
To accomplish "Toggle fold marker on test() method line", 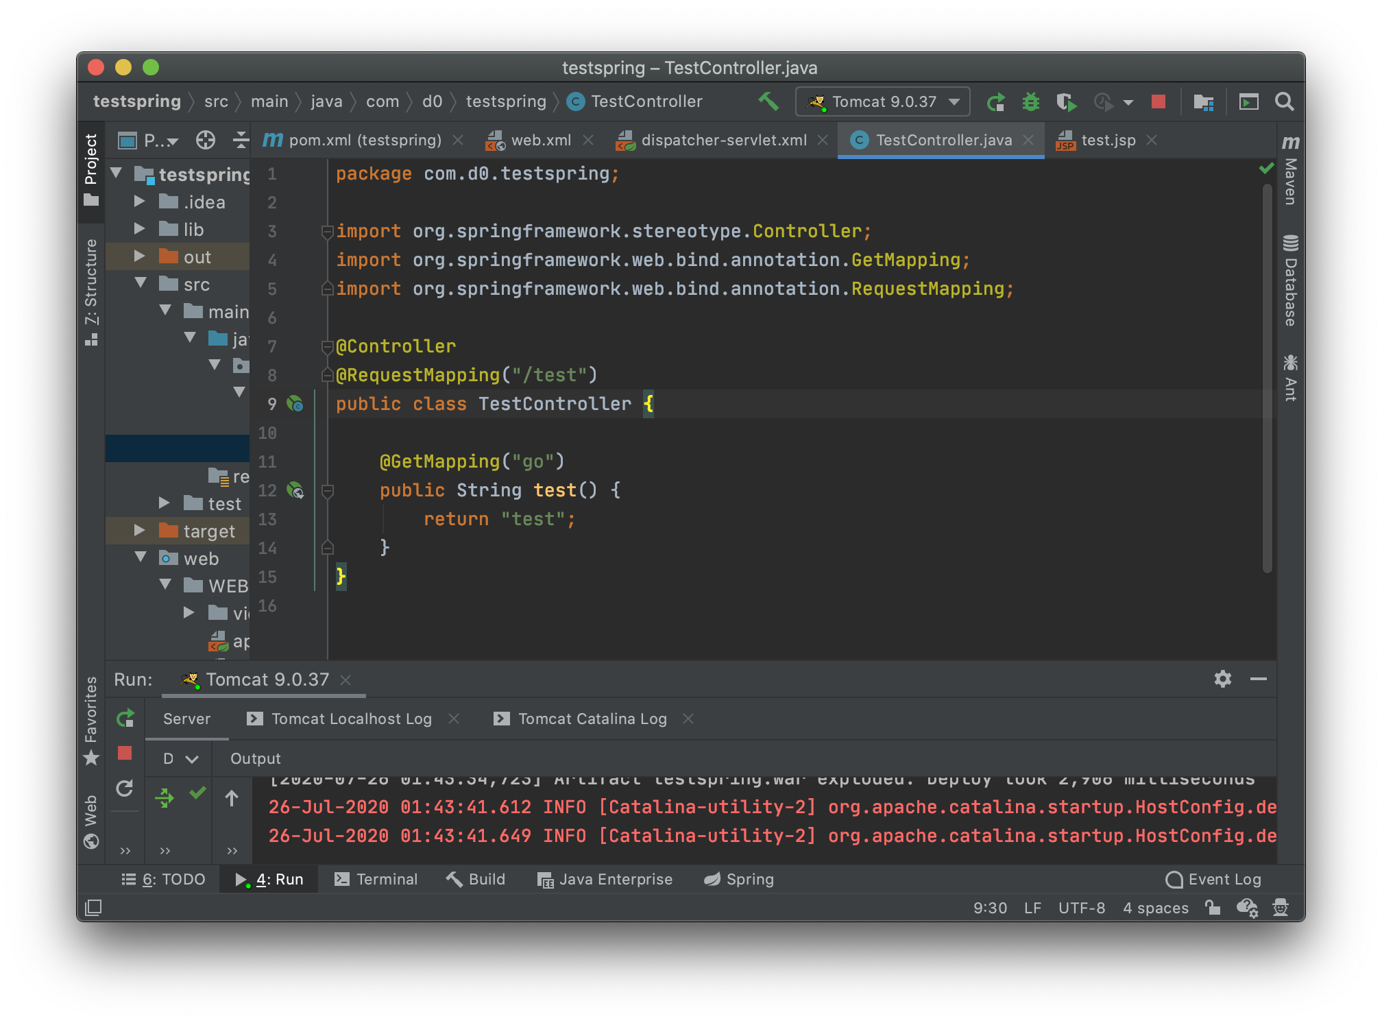I will click(328, 491).
